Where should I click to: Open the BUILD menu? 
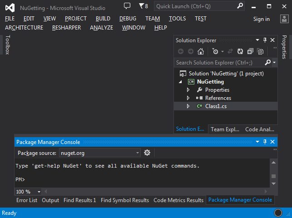pyautogui.click(x=103, y=19)
